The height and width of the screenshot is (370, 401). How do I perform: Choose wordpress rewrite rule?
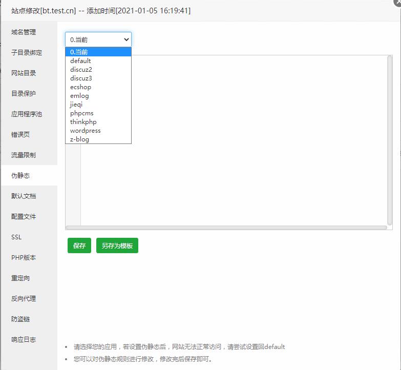click(98, 130)
